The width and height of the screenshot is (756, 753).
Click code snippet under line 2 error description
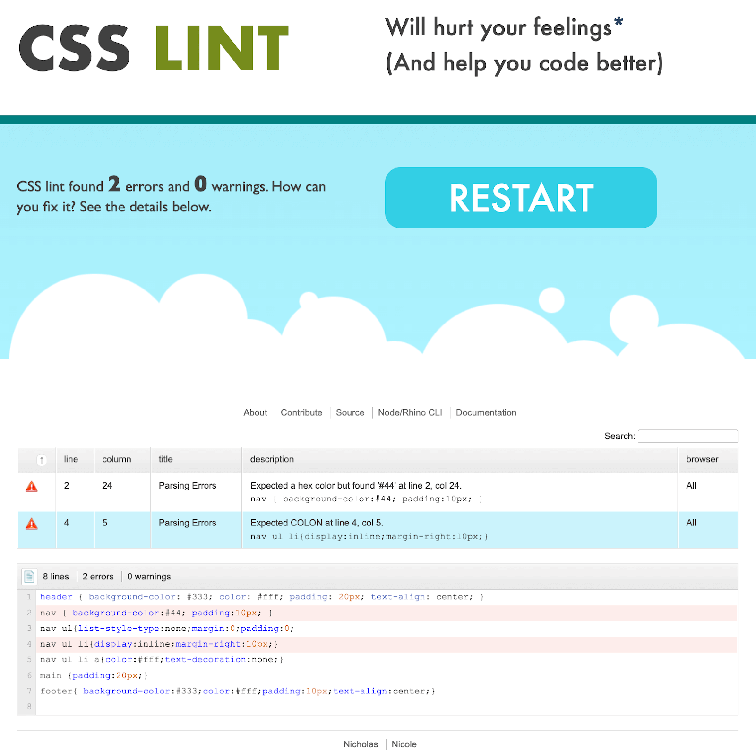[367, 499]
